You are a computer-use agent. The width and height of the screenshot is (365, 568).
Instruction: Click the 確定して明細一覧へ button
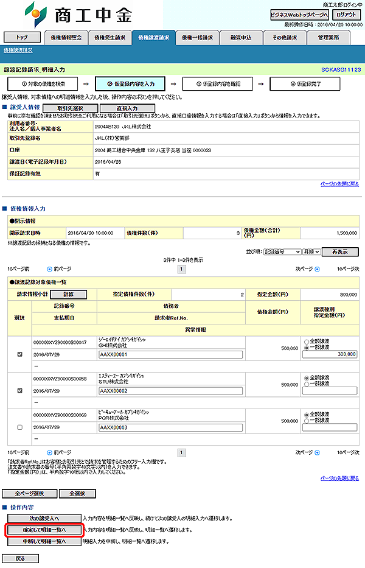pyautogui.click(x=44, y=530)
